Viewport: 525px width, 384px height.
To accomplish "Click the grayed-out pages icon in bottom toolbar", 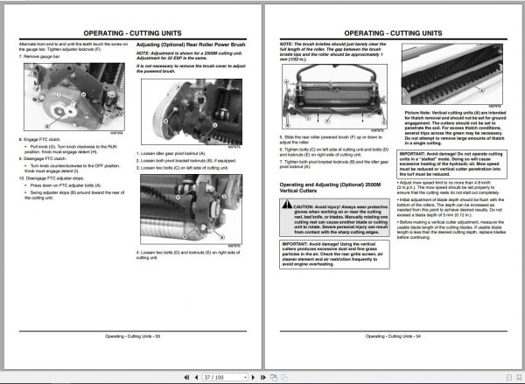I will (x=284, y=377).
